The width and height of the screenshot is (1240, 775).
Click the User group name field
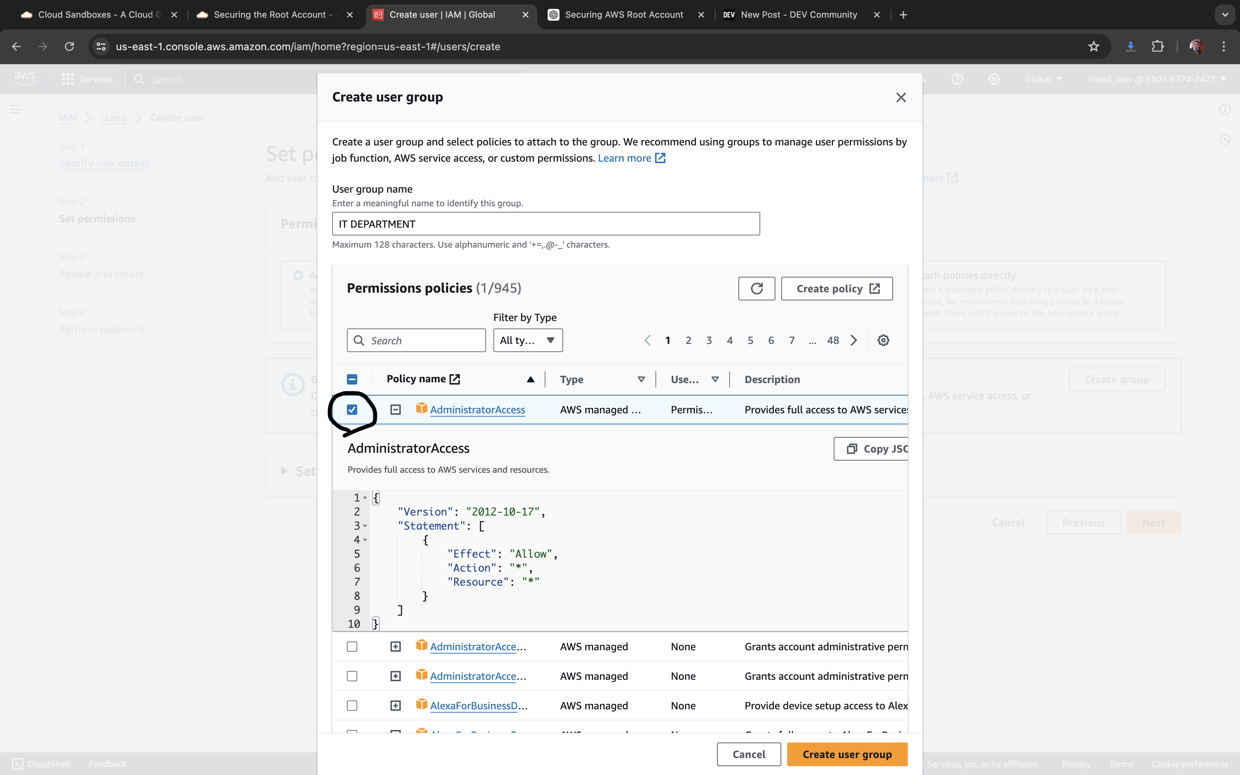pos(546,224)
